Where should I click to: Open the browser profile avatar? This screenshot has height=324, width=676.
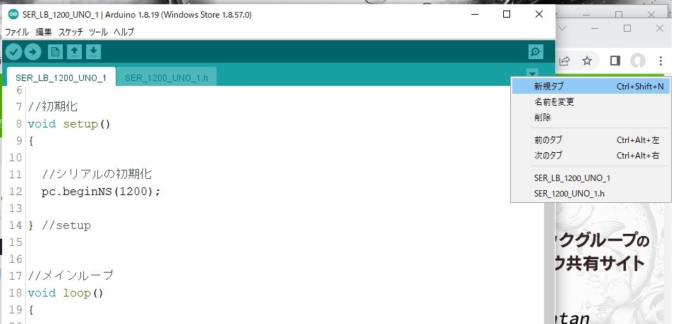[x=638, y=61]
